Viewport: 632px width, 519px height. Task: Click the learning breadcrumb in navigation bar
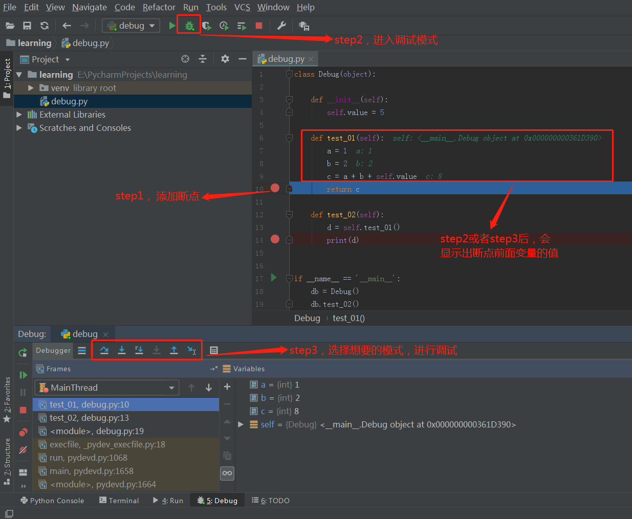point(29,43)
